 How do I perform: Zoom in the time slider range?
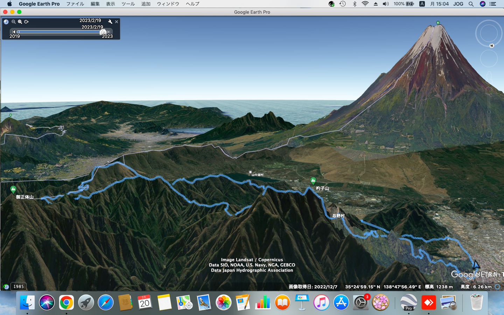pyautogui.click(x=20, y=22)
